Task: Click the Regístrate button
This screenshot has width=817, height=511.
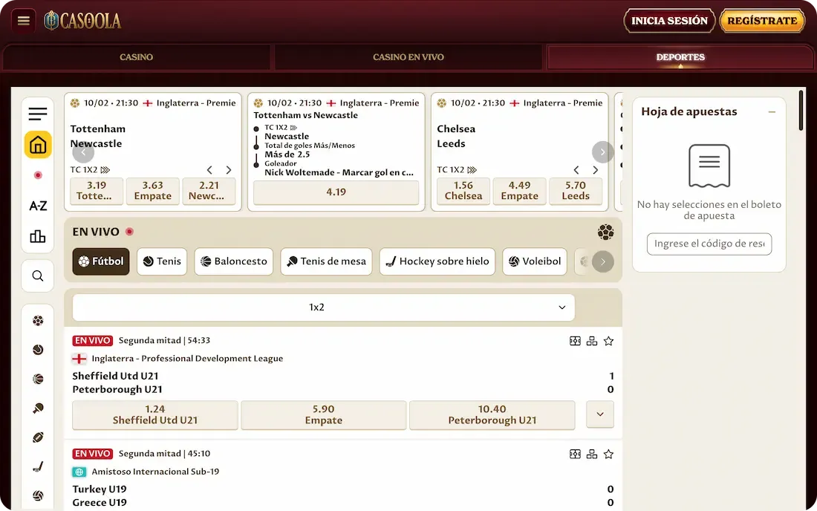Action: 762,21
